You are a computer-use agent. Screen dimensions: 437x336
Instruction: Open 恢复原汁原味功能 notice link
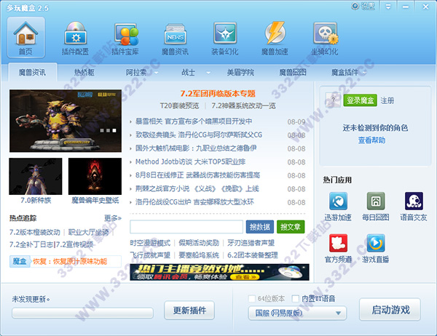(70, 261)
